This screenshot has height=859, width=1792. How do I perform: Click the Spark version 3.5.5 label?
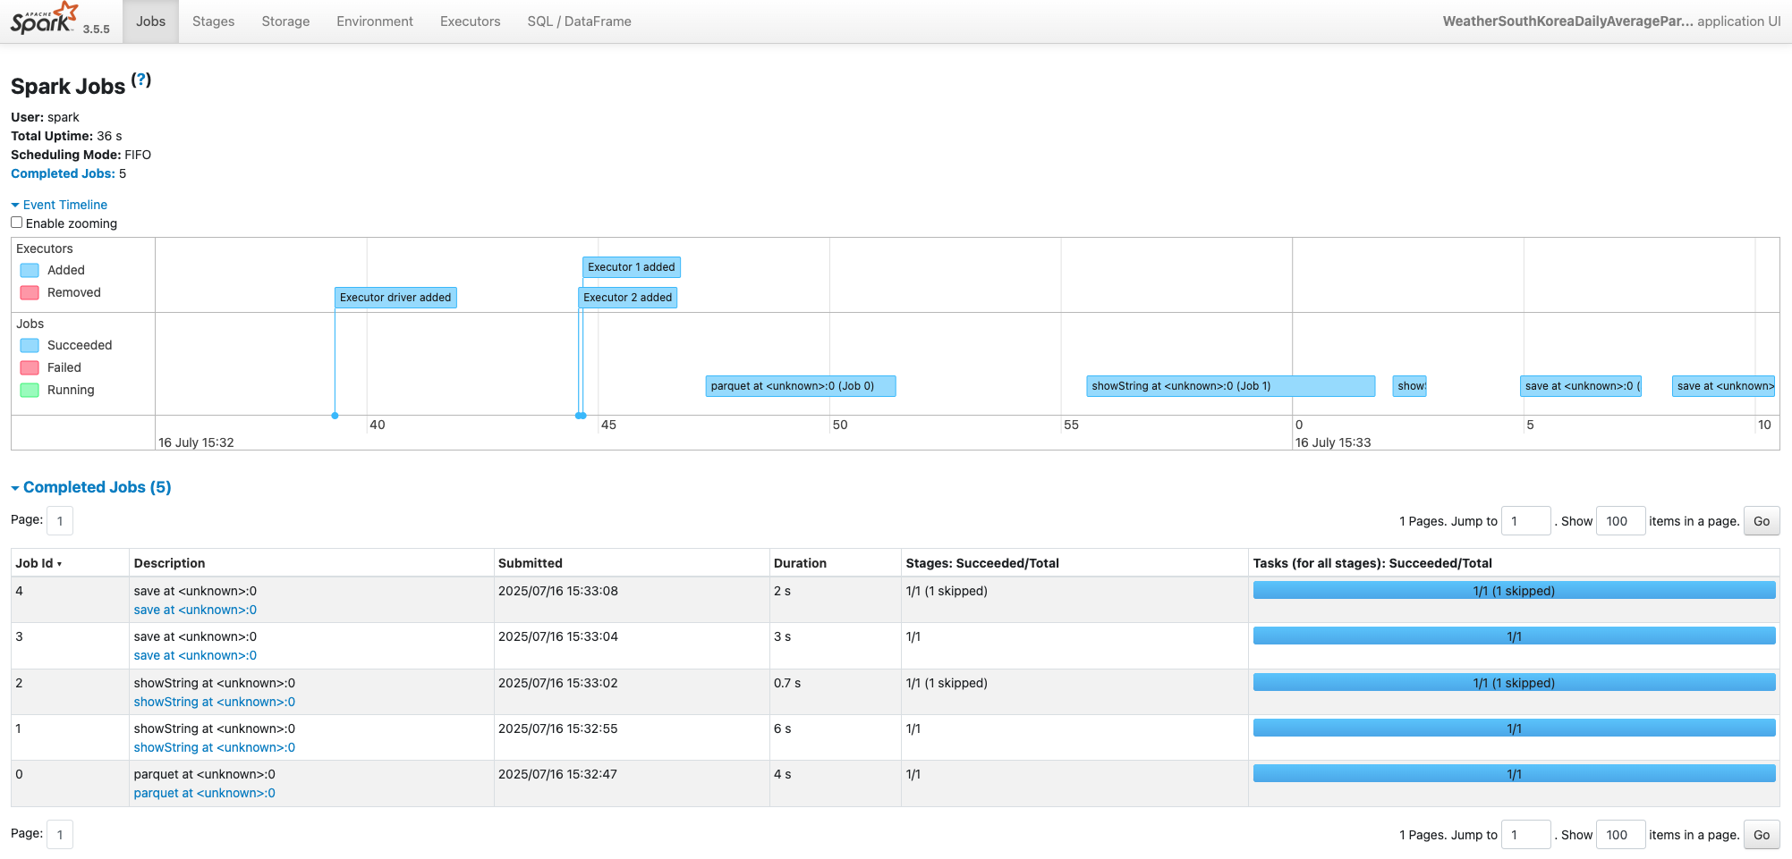point(97,29)
